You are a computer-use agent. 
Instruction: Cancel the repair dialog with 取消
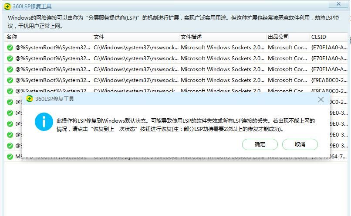[x=300, y=144]
